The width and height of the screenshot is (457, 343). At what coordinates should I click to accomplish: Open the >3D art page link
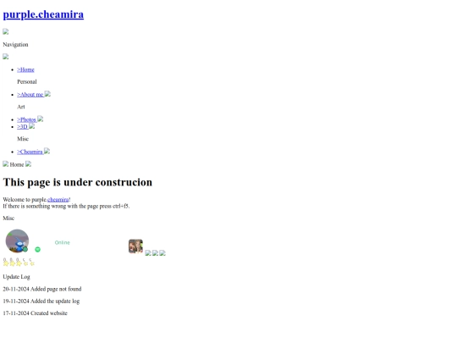[23, 126]
